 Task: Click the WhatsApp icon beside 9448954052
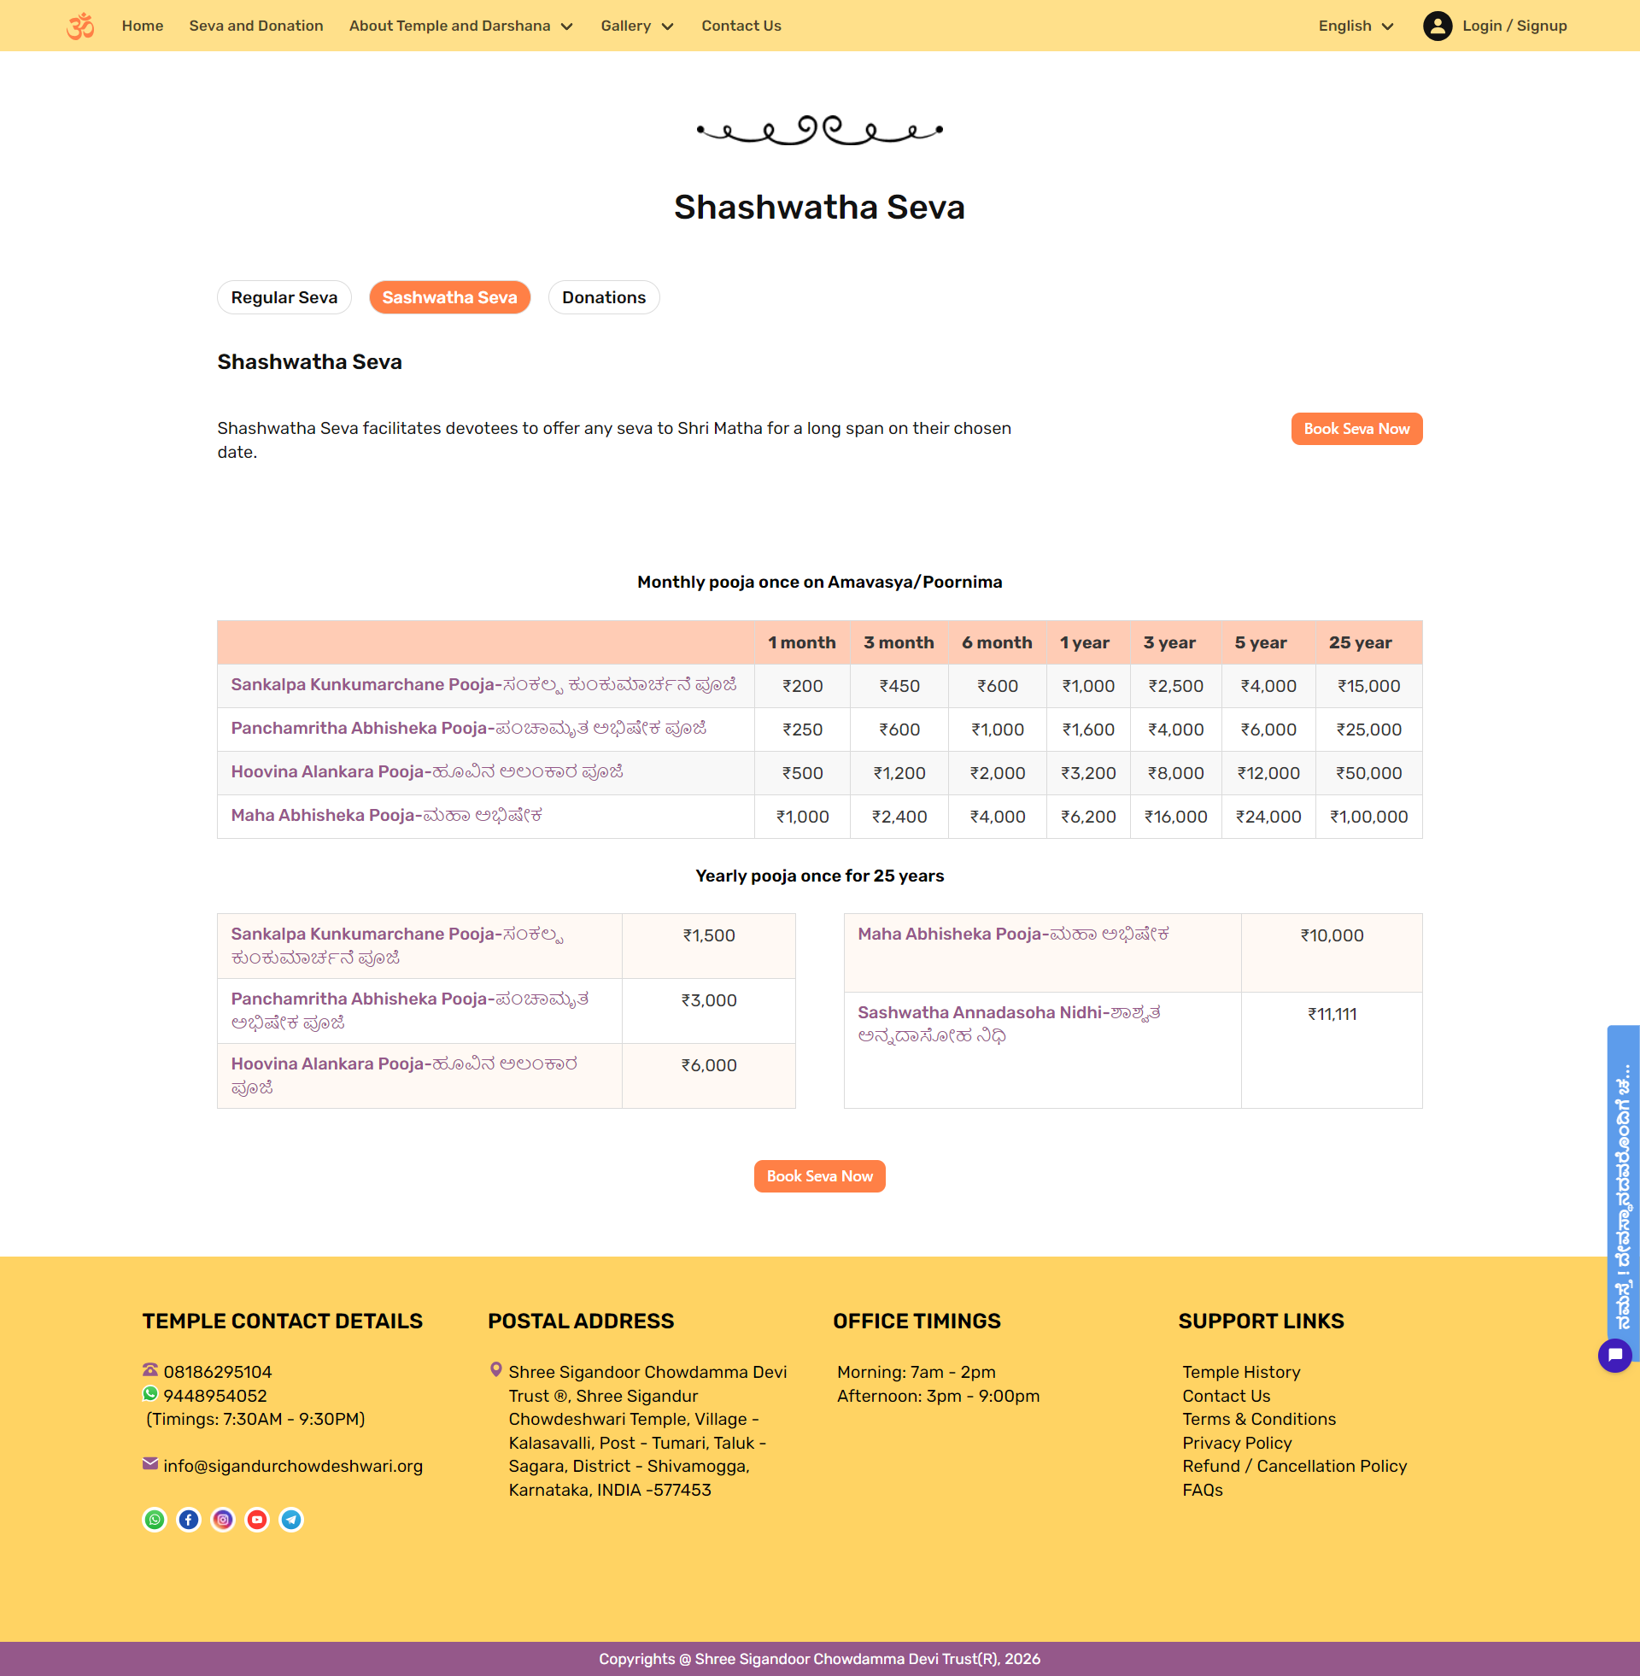point(149,1393)
